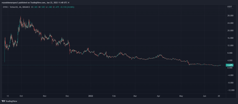This screenshot has height=104, width=238.
Task: Click the Dec label on time axis
Action: (68, 96)
